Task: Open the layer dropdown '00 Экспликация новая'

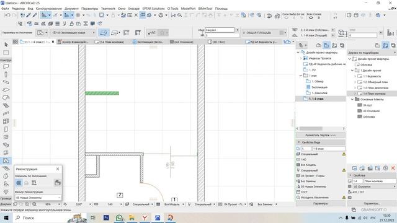Action: pos(73,33)
